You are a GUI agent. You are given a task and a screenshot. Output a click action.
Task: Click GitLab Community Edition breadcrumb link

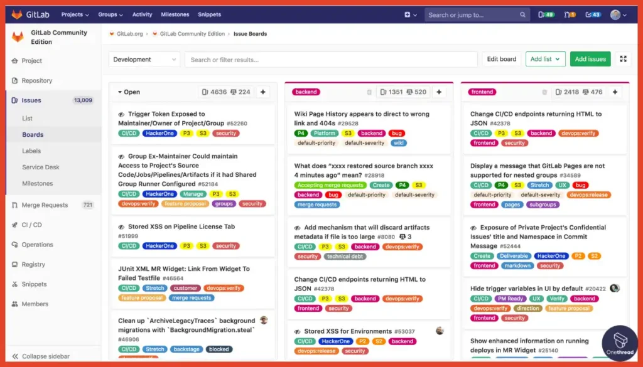pos(192,34)
